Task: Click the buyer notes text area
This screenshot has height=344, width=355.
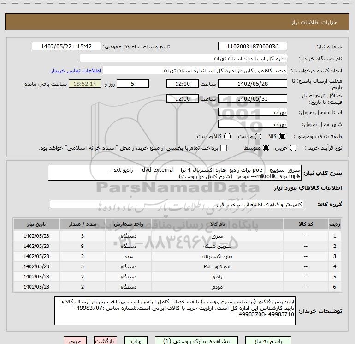Action: (x=175, y=311)
